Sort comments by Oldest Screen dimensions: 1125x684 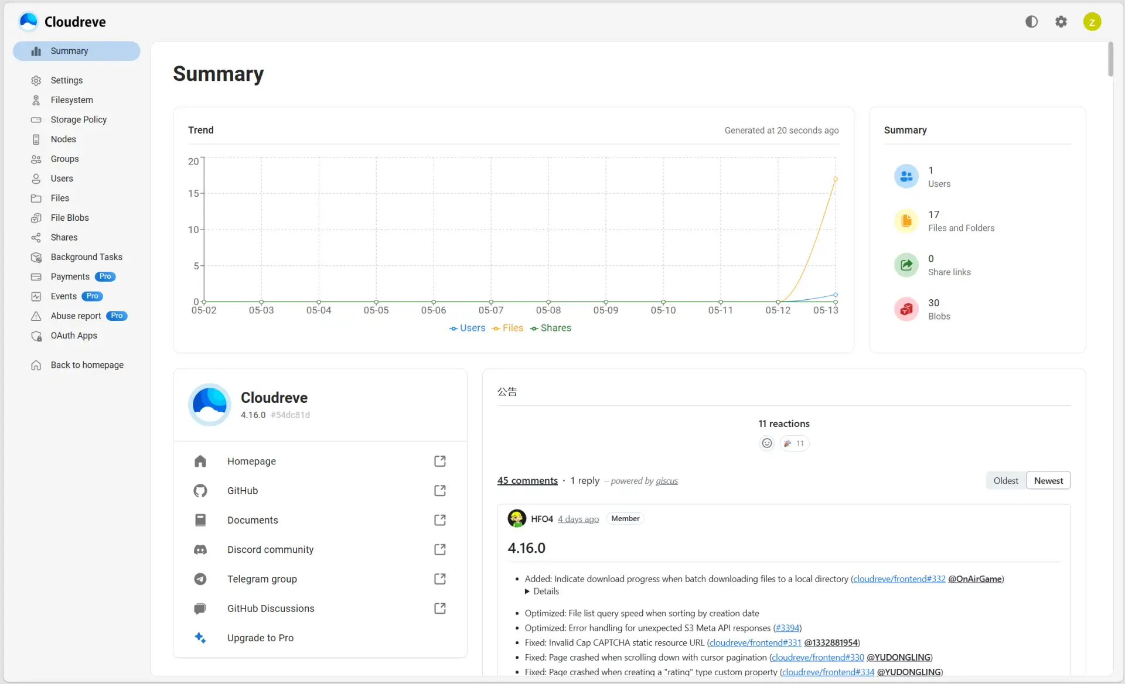click(1006, 481)
